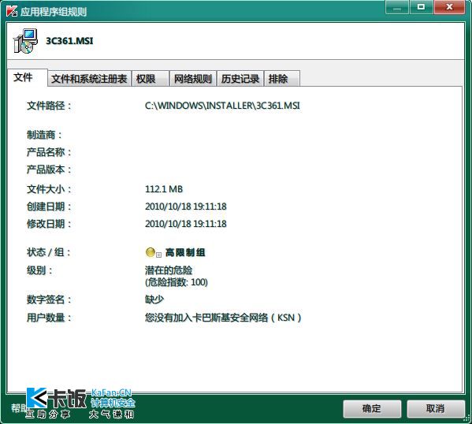Image resolution: width=472 pixels, height=424 pixels.
Task: Open the 历史记录 tab
Action: point(240,79)
